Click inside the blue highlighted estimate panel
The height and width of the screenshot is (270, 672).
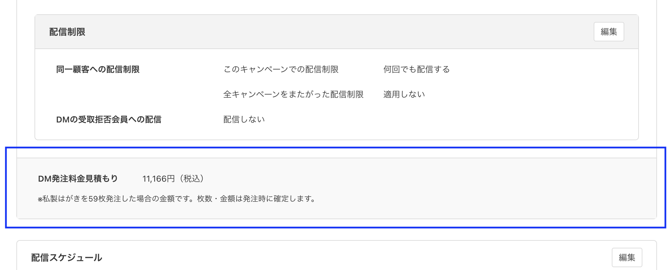(x=334, y=190)
